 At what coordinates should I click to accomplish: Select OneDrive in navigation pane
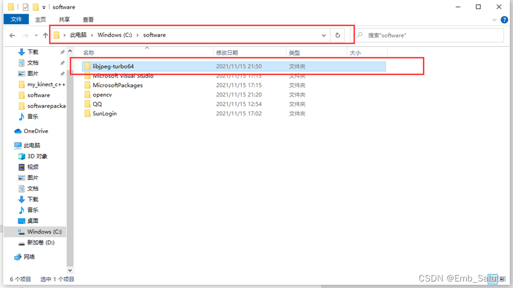pyautogui.click(x=36, y=131)
